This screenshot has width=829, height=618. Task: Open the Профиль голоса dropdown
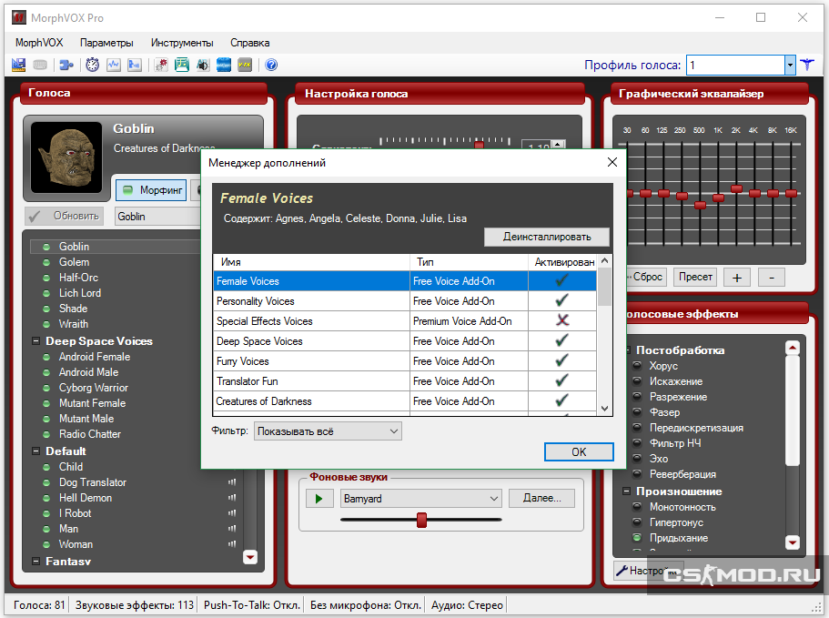pyautogui.click(x=790, y=65)
